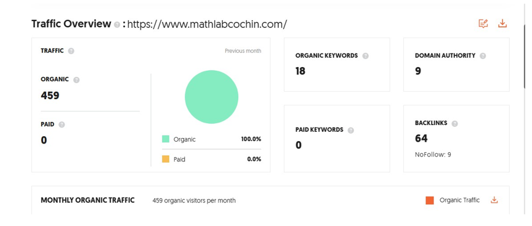Open the help icon for BACKLINKS
Screen dimensions: 532x226
[x=454, y=124]
